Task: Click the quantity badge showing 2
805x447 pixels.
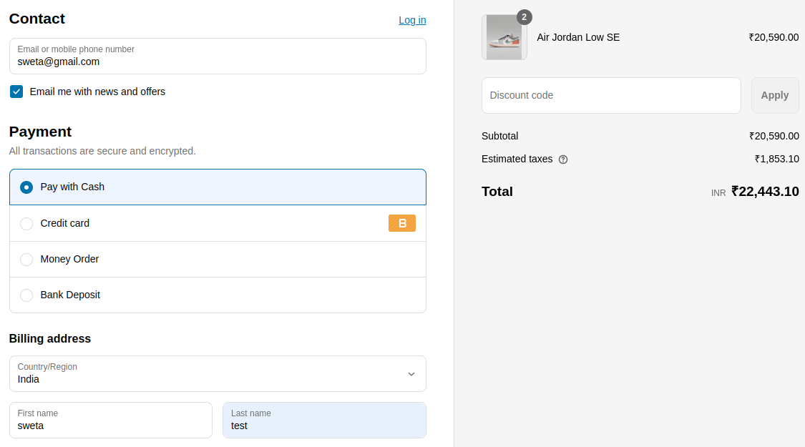Action: click(525, 17)
